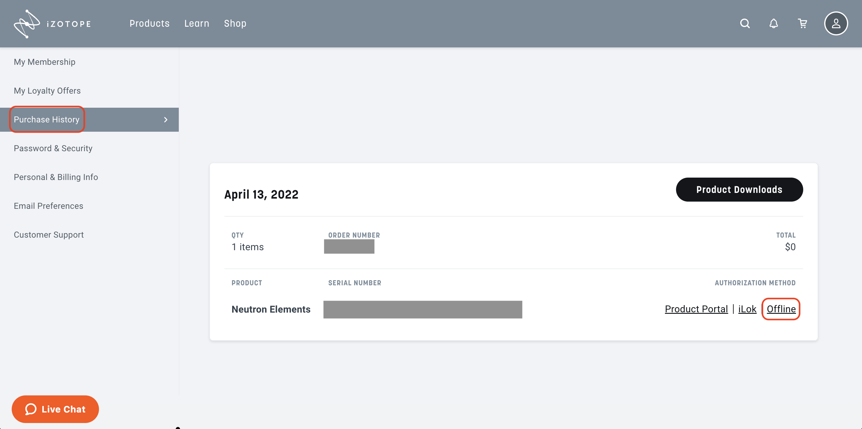Click the iZotope logo icon
862x429 pixels.
(x=27, y=24)
